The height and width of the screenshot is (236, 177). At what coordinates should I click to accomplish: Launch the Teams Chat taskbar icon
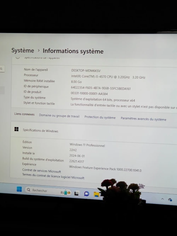pos(87,194)
